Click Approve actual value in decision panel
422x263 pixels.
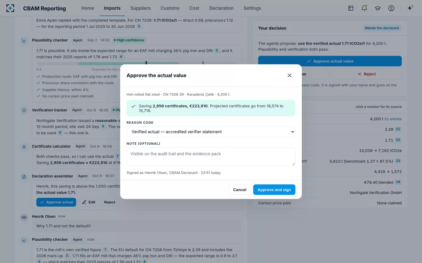click(x=330, y=61)
